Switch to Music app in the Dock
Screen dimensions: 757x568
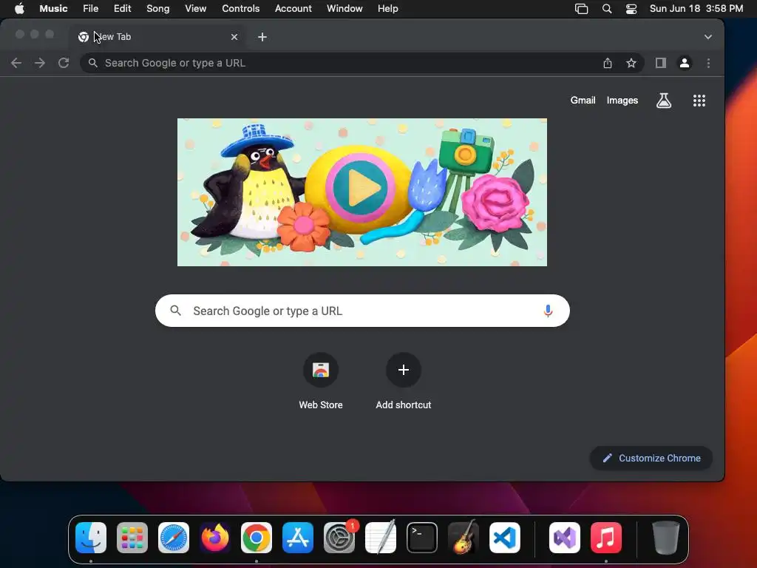[x=606, y=538]
